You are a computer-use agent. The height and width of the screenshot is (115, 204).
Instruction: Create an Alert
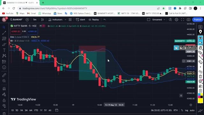80,19
